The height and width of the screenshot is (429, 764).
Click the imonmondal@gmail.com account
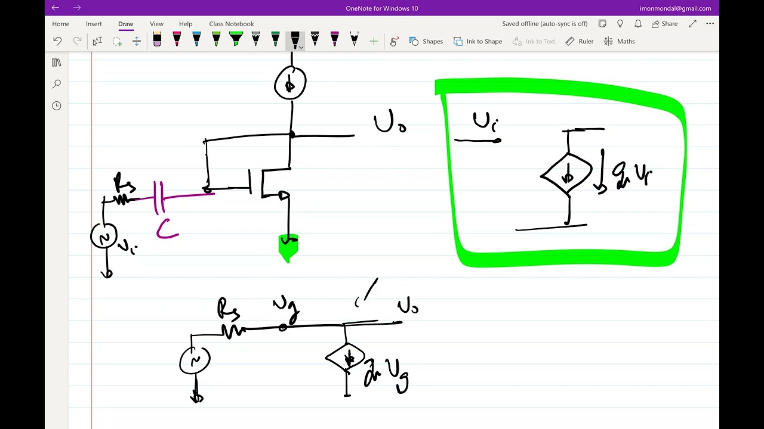(x=675, y=8)
